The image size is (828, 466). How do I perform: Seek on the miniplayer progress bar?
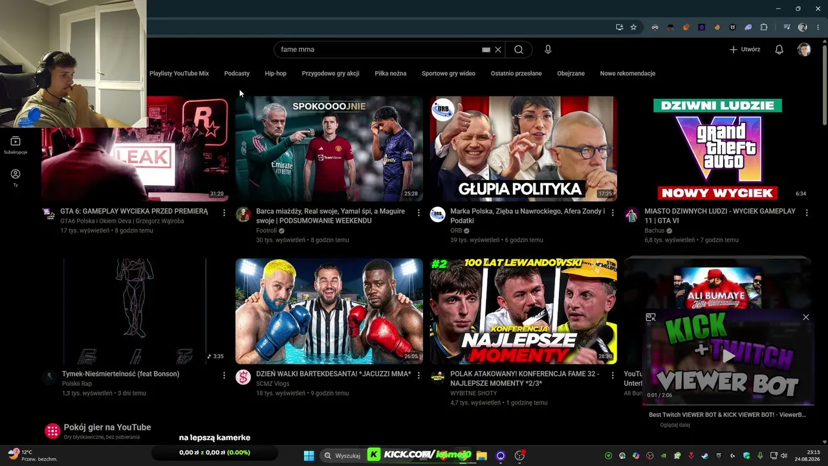coord(728,404)
